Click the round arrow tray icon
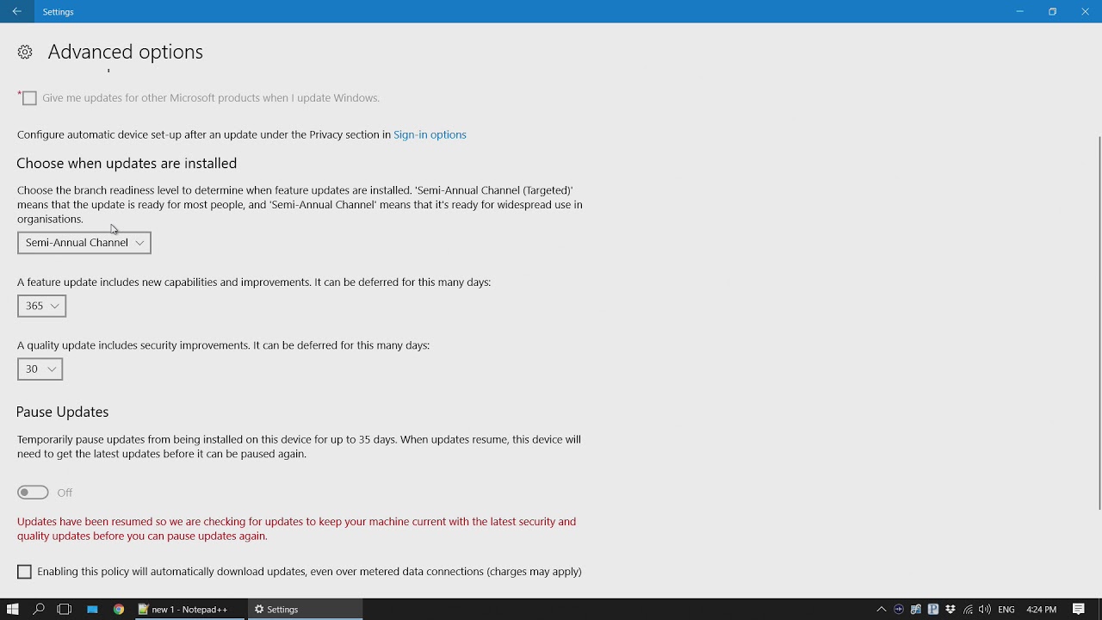 [x=899, y=609]
